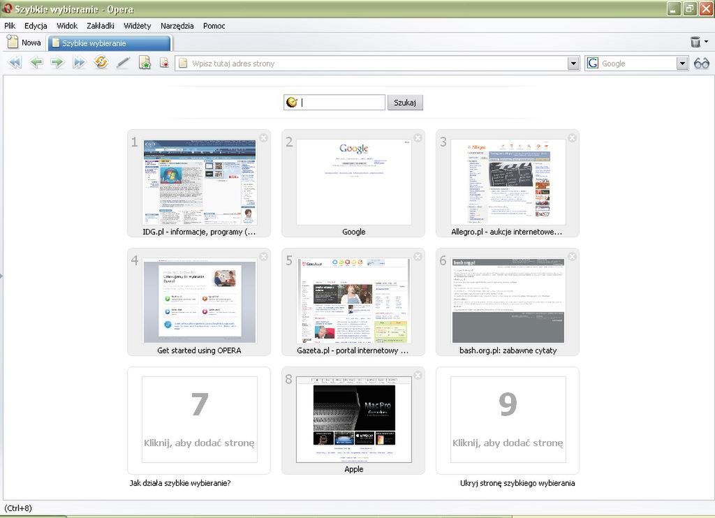Click the rewind navigation icon
Viewport: 715px width, 518px height.
click(16, 62)
